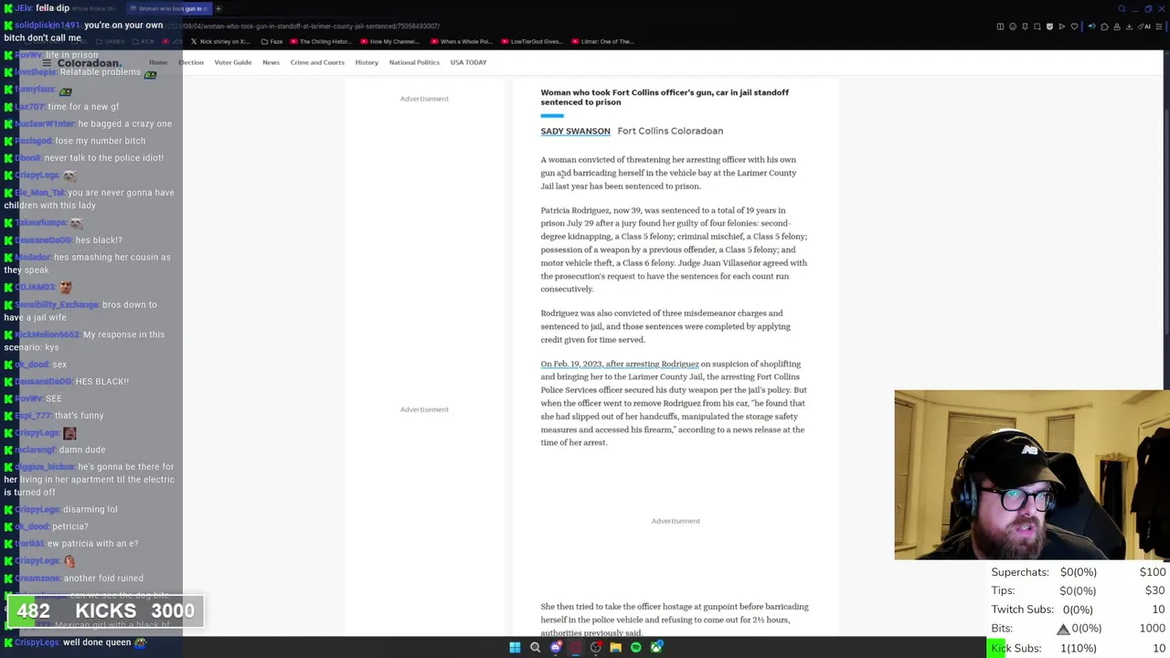
Task: Open the History nav item
Action: [367, 62]
